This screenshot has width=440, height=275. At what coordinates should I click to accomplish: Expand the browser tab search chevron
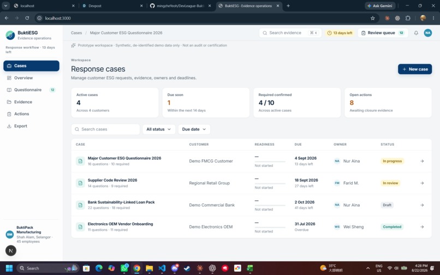5,5
